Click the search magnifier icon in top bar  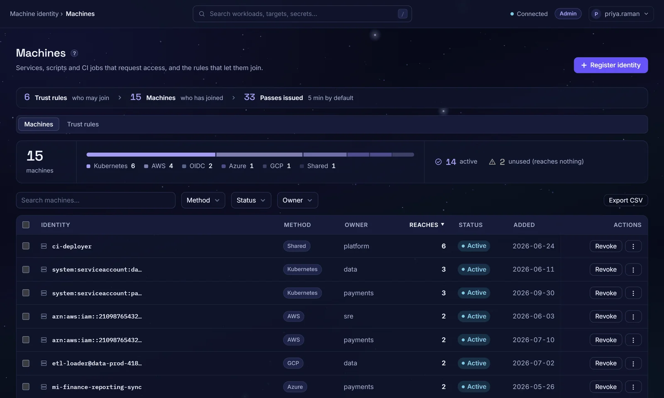[202, 14]
